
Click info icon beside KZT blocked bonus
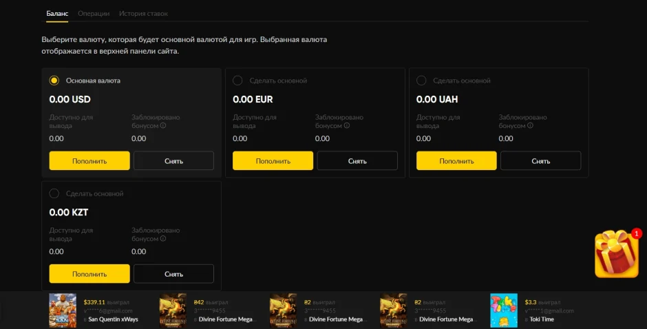[x=163, y=239]
